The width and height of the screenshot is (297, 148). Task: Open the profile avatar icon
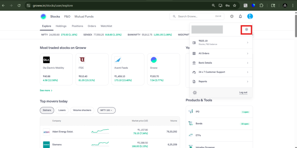pos(250,17)
